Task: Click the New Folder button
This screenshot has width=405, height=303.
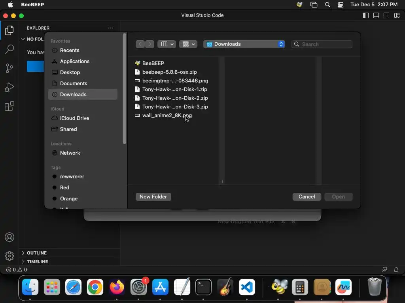Action: click(x=153, y=196)
